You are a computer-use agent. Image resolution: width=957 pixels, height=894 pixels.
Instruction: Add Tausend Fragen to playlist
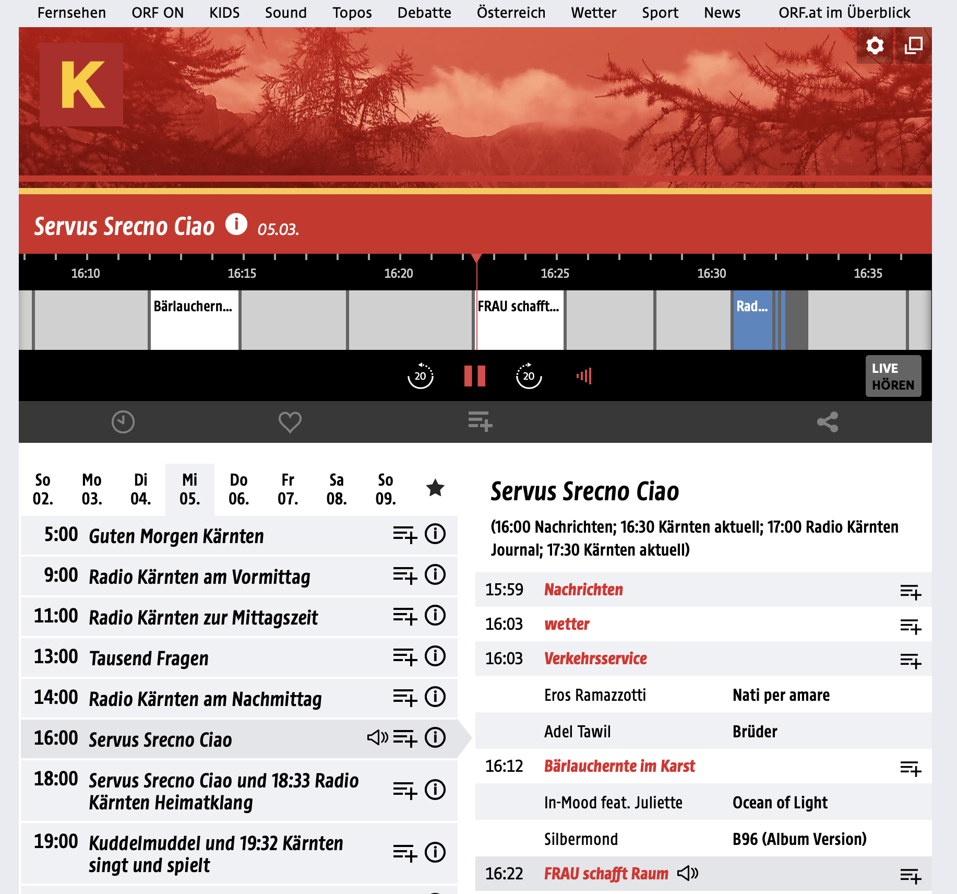405,657
